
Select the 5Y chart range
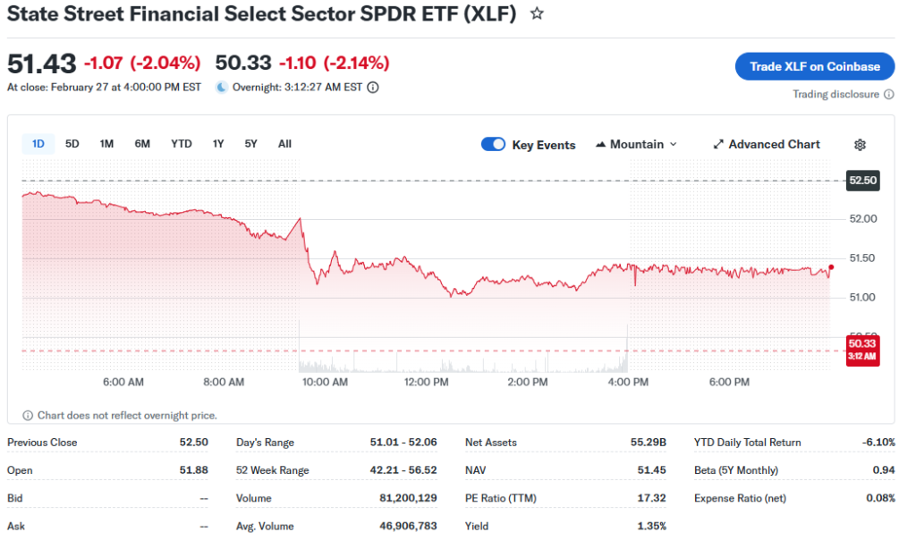[x=251, y=144]
